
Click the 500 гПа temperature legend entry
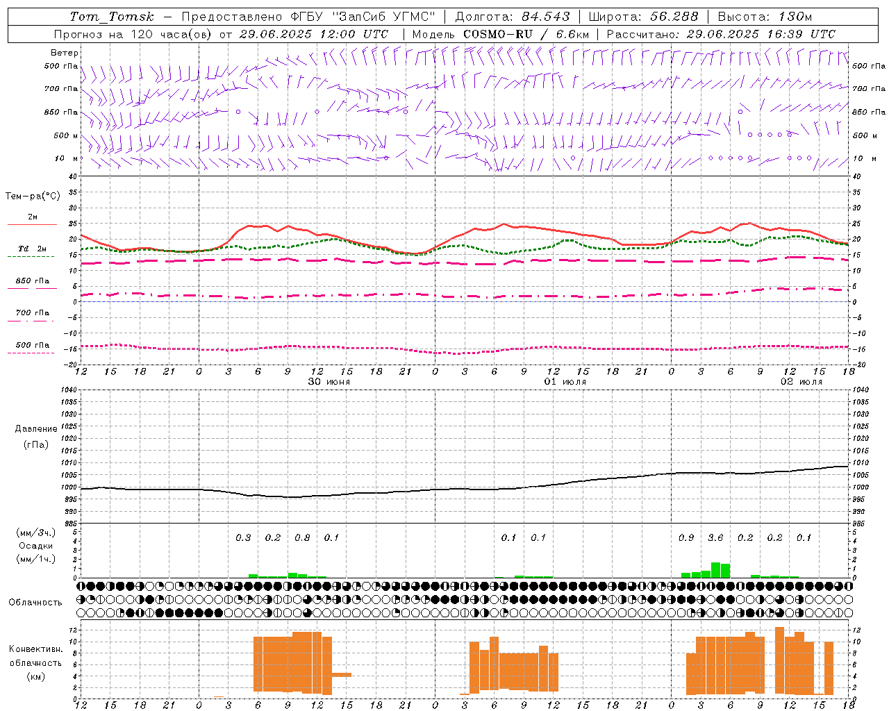pos(32,345)
